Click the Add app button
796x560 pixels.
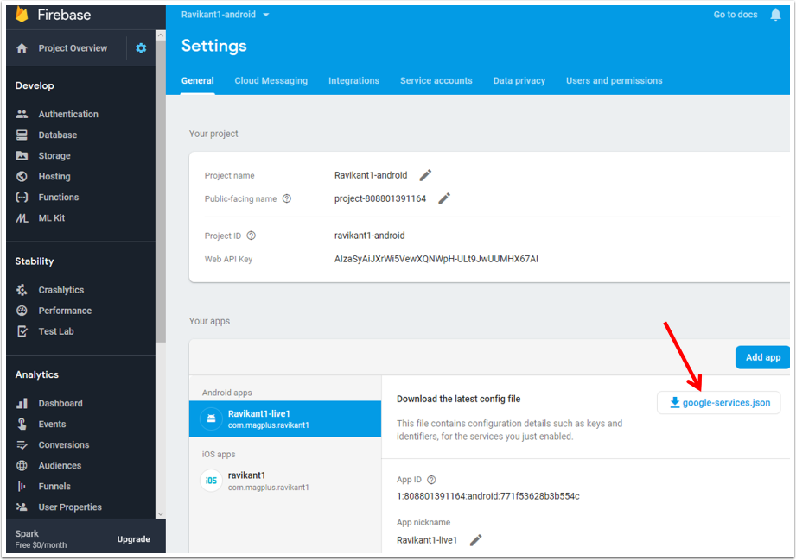[x=762, y=357]
